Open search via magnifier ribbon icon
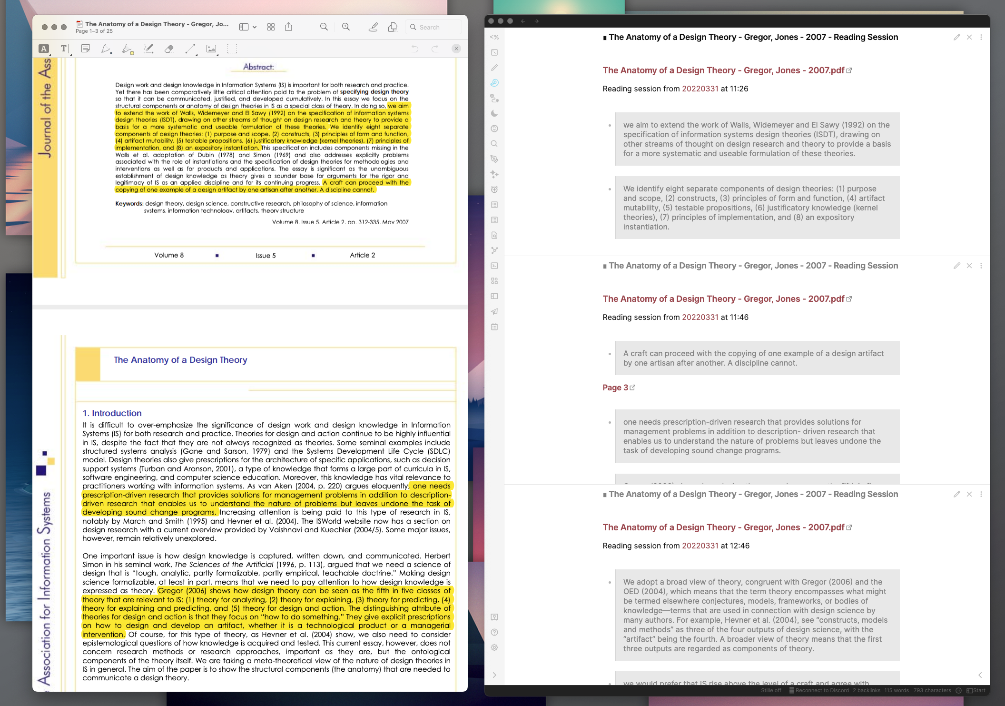 [494, 144]
